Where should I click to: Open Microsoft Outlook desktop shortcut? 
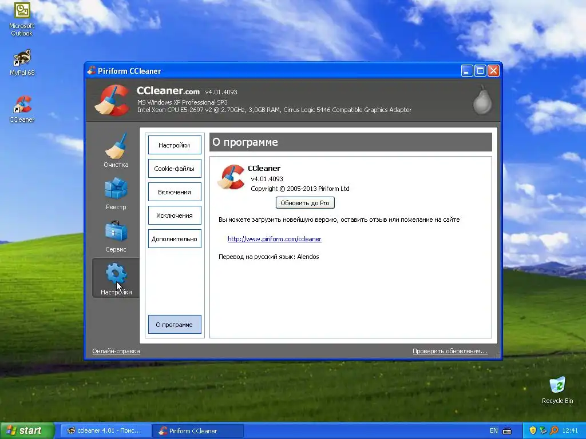coord(22,19)
